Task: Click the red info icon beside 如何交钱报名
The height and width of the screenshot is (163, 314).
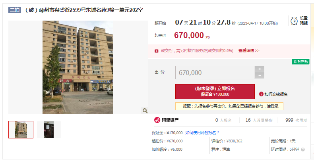Action: (x=261, y=94)
